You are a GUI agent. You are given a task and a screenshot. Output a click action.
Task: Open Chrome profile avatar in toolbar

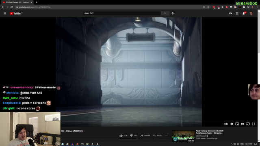tap(253, 7)
